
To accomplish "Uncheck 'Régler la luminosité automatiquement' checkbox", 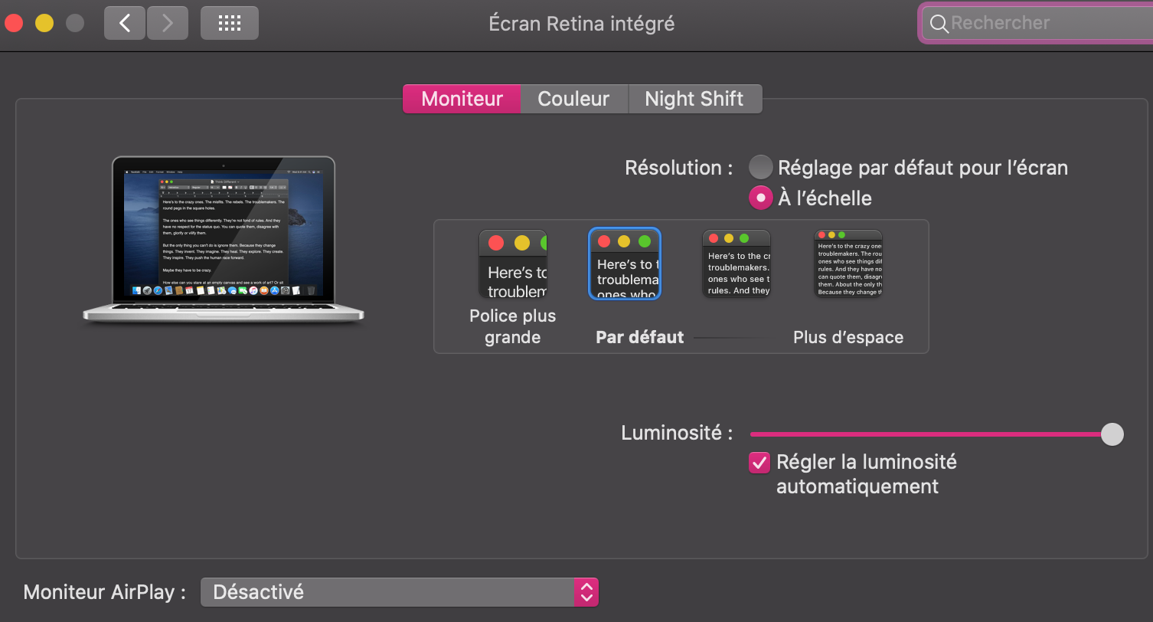I will click(x=759, y=463).
